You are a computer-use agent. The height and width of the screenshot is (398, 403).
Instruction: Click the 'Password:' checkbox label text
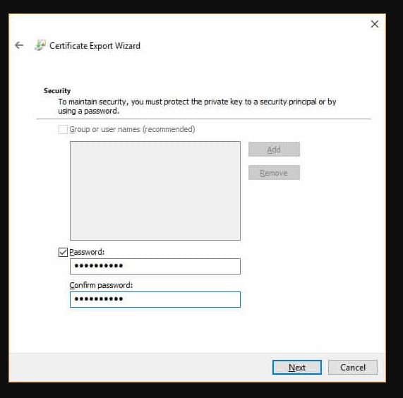[87, 252]
